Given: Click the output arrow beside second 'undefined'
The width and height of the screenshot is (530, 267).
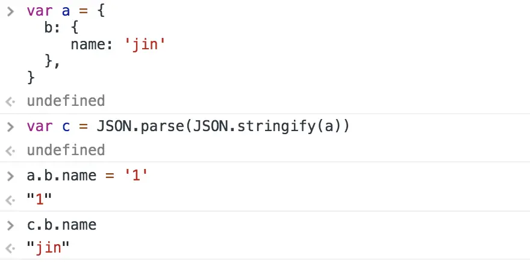Looking at the screenshot, I should [x=10, y=150].
